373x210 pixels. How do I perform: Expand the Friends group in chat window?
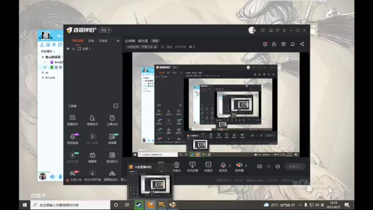(43, 77)
